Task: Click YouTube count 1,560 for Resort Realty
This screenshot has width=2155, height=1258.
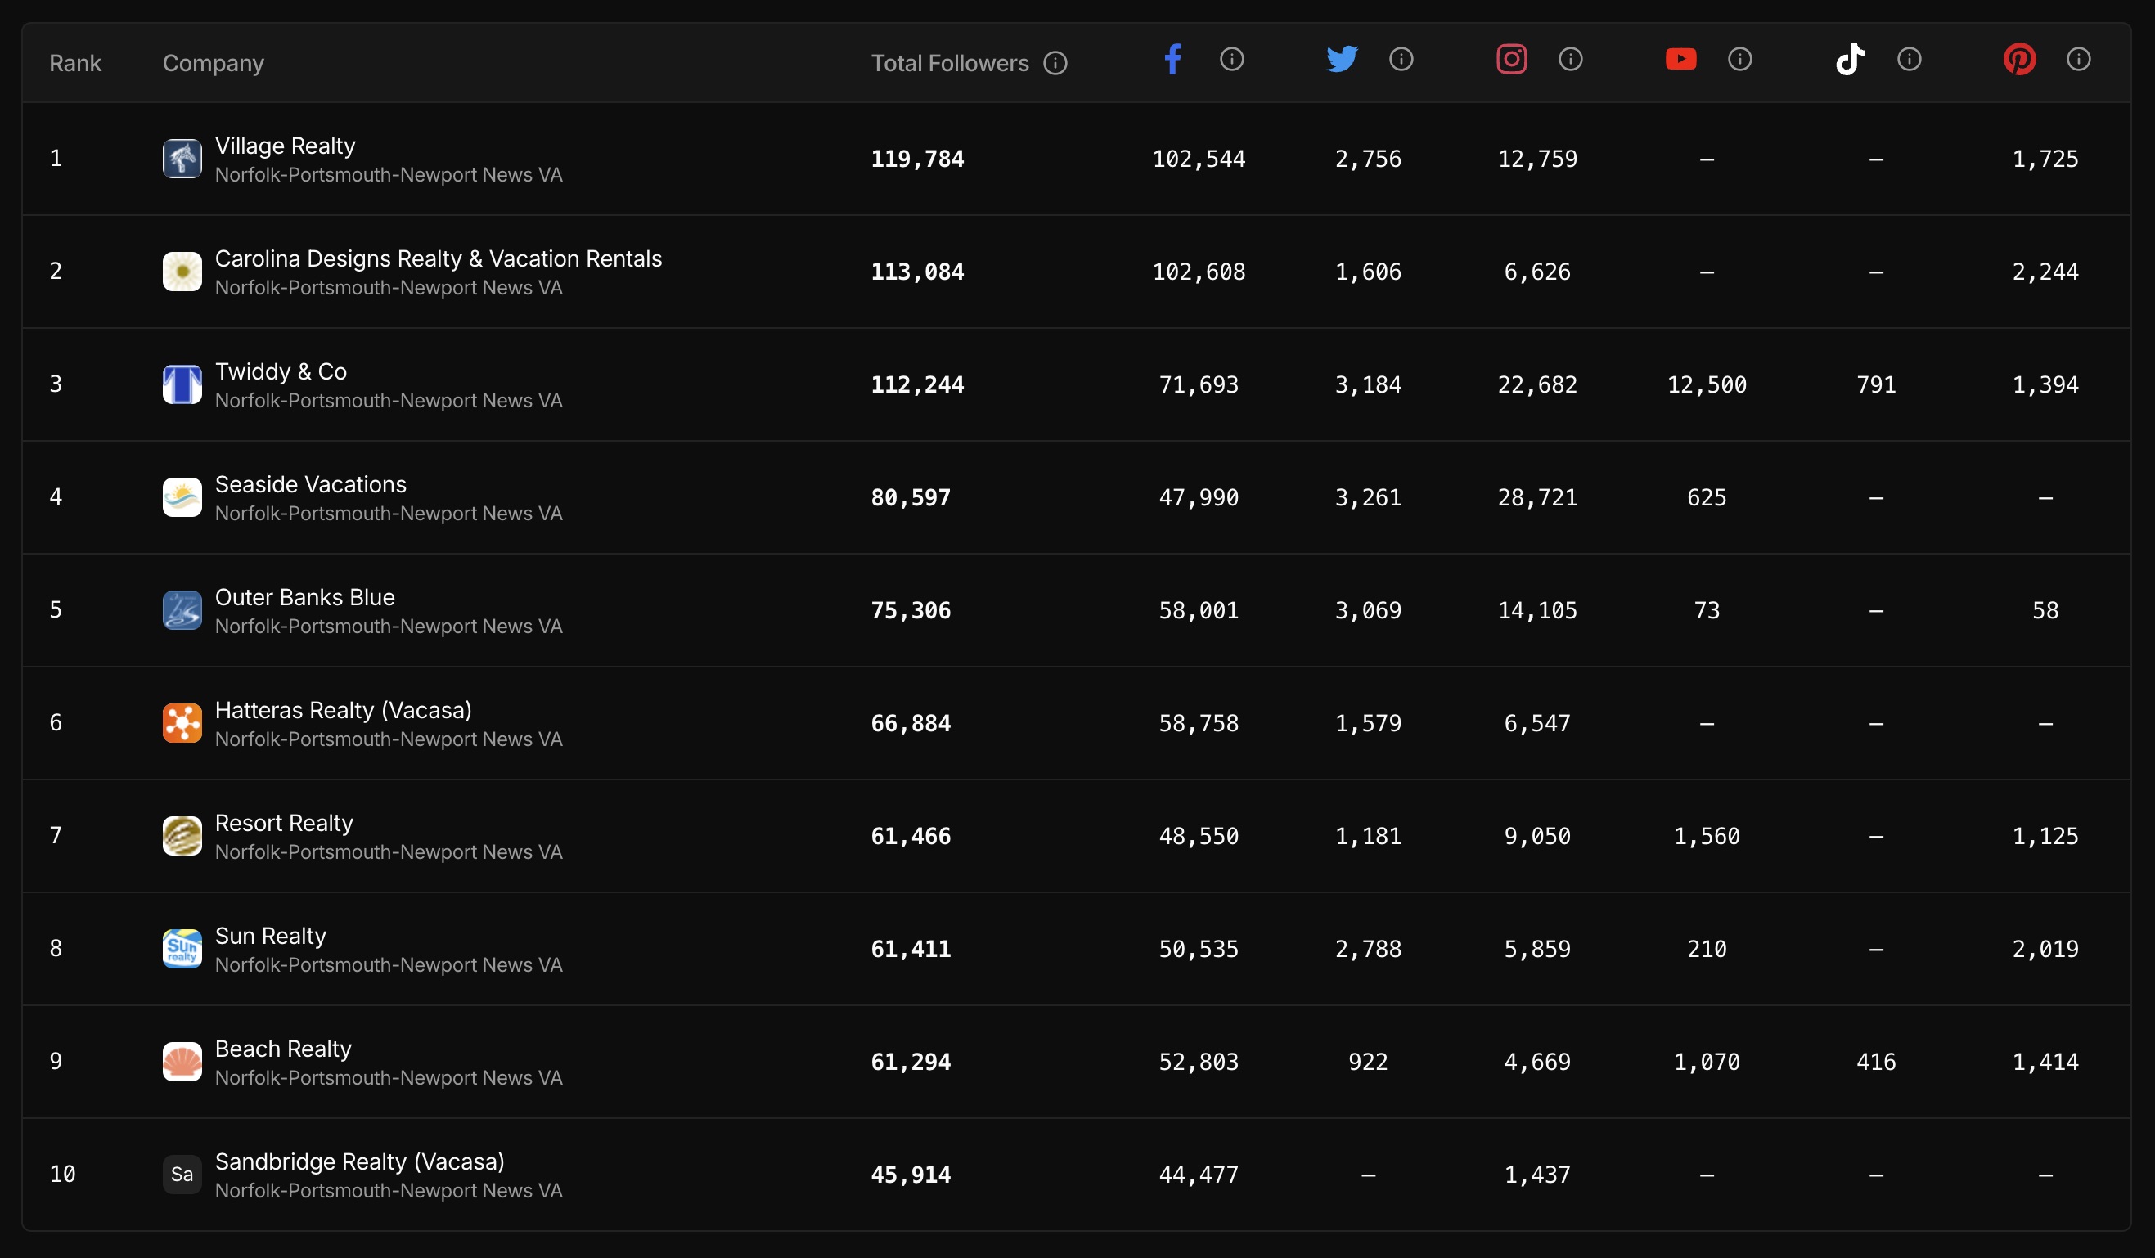Action: (1707, 837)
